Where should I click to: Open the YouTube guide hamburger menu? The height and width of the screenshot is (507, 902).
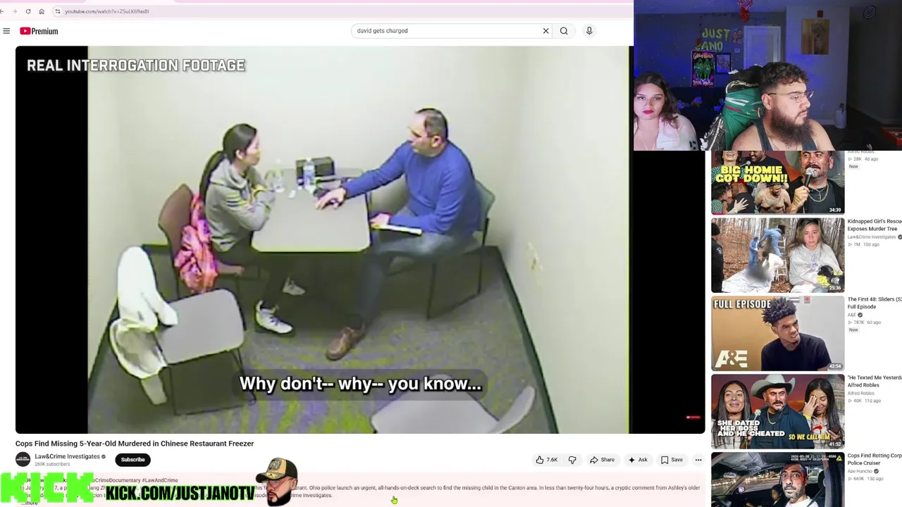[6, 31]
